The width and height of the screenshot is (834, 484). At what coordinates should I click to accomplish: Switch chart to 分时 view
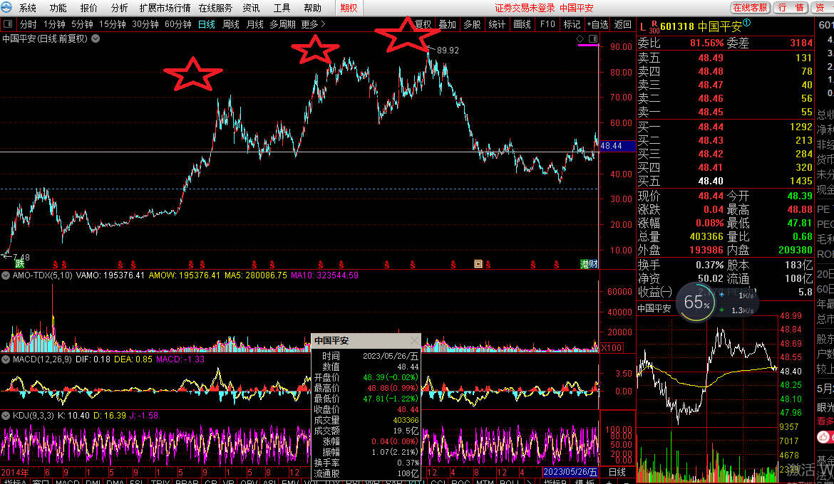(29, 24)
